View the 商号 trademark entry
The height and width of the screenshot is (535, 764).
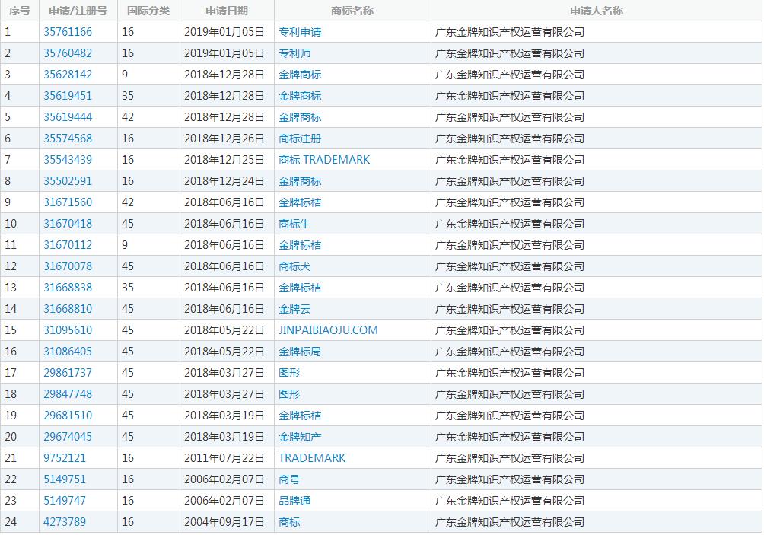[289, 479]
